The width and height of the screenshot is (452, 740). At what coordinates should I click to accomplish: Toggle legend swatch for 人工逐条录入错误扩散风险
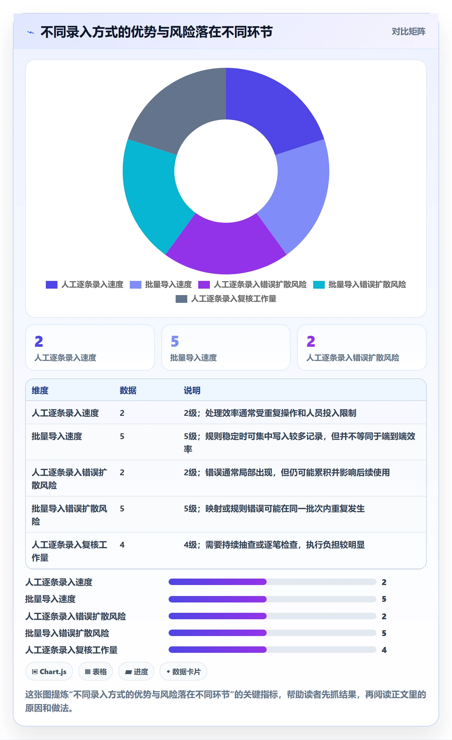(x=204, y=284)
